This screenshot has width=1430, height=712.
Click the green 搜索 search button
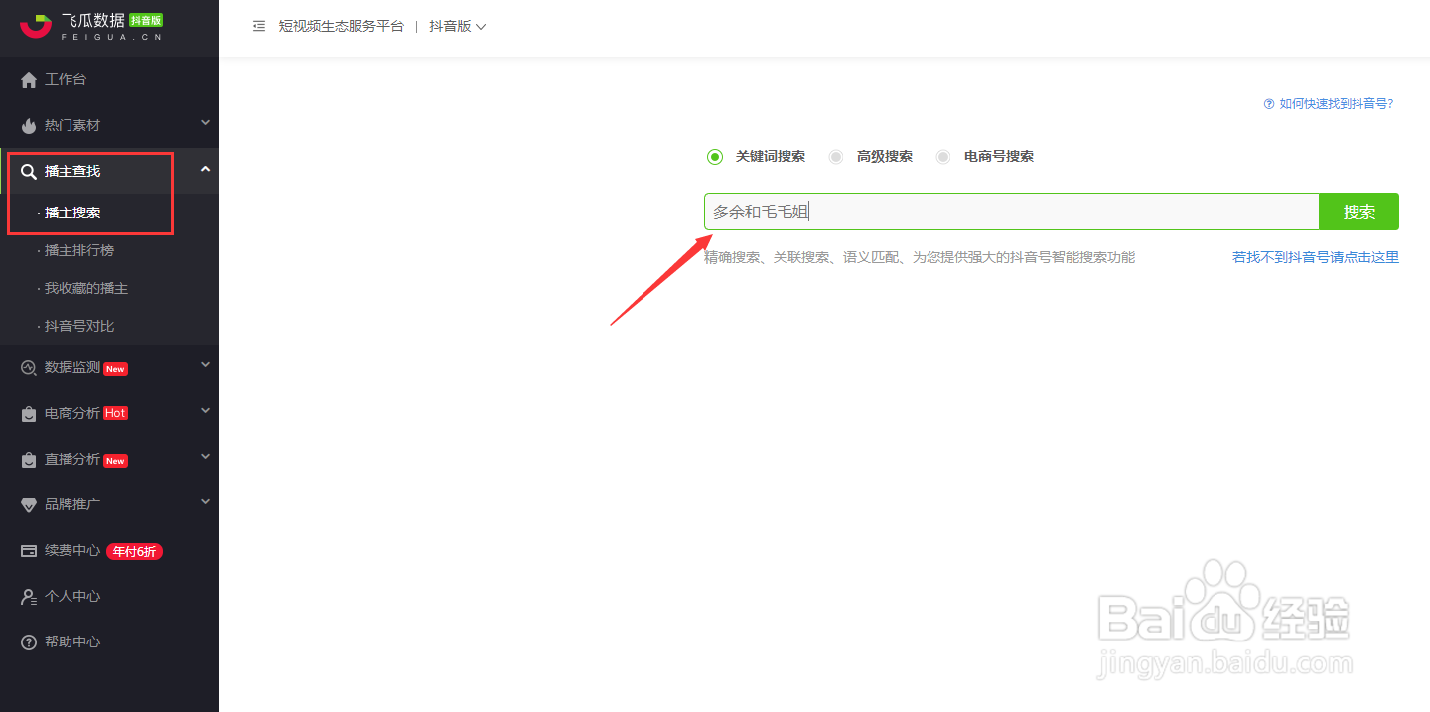[1358, 211]
